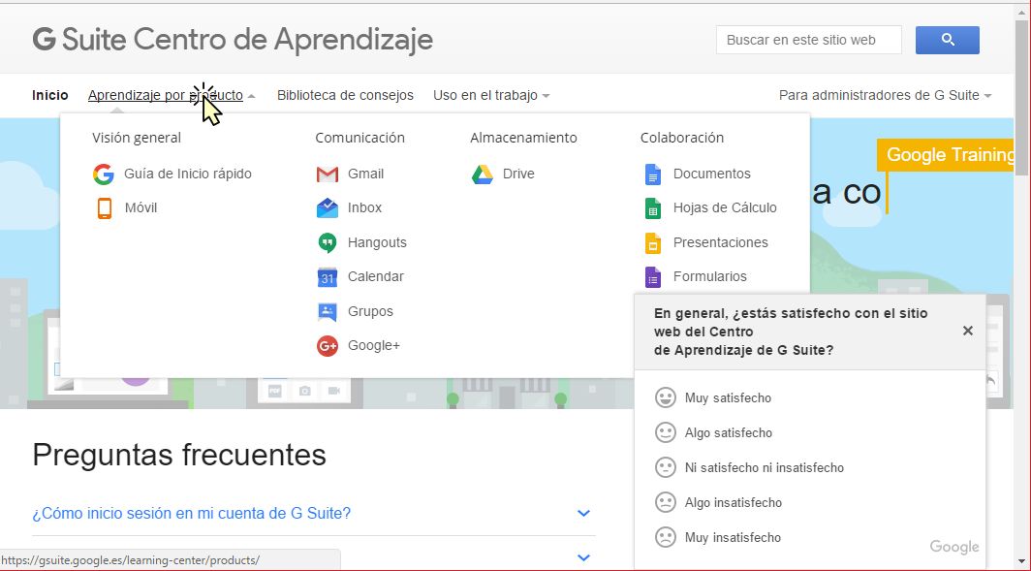The height and width of the screenshot is (571, 1031).
Task: Focus the Buscar en este sitio web field
Action: click(x=809, y=40)
